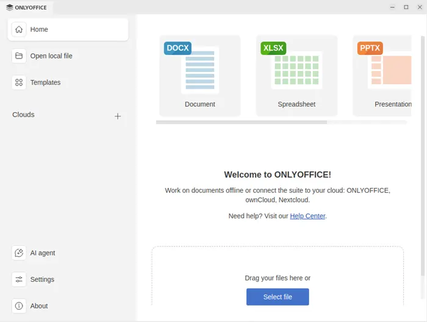Click the About info icon
This screenshot has height=322, width=427.
(19, 306)
